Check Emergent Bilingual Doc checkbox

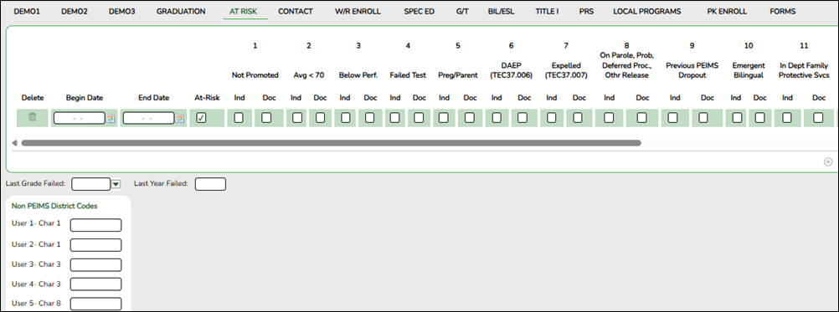tap(759, 118)
